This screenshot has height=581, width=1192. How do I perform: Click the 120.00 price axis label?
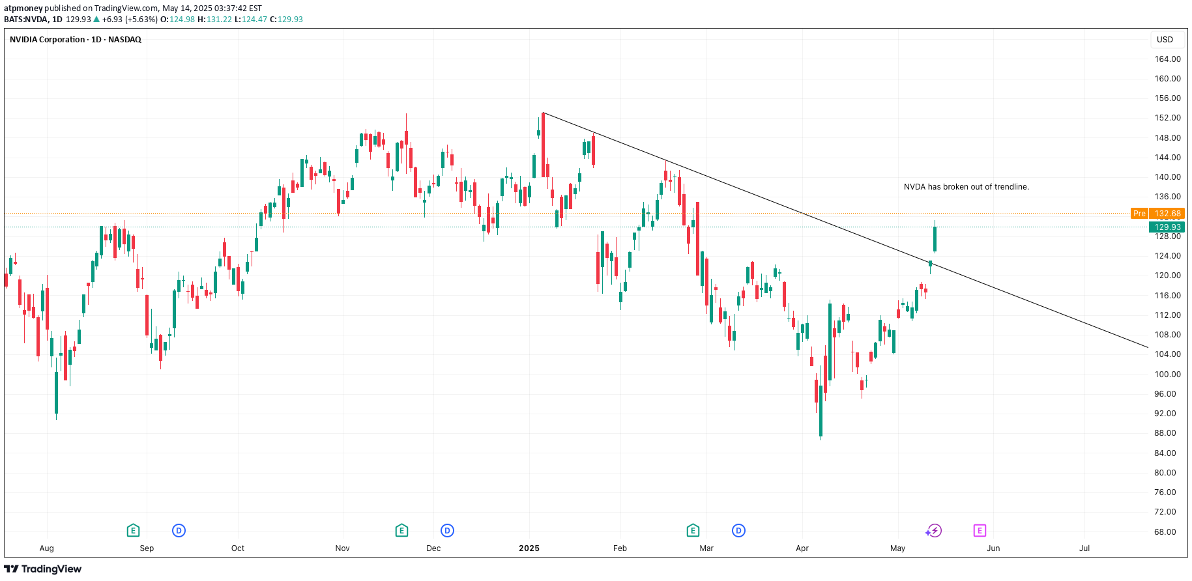click(x=1167, y=276)
